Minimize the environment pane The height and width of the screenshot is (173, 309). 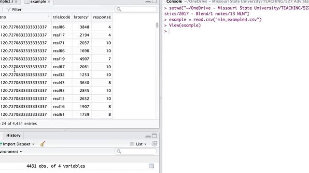click(x=148, y=136)
